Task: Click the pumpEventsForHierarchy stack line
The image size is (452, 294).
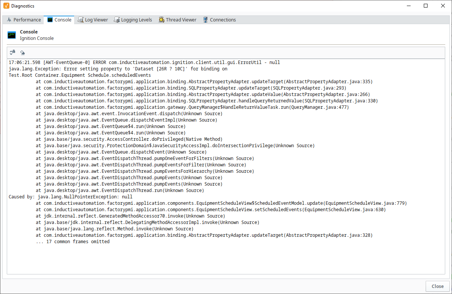Action: [145, 171]
